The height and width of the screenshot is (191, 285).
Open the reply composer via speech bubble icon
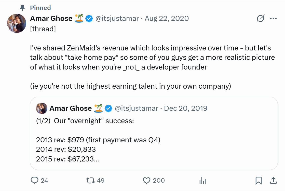(x=35, y=181)
